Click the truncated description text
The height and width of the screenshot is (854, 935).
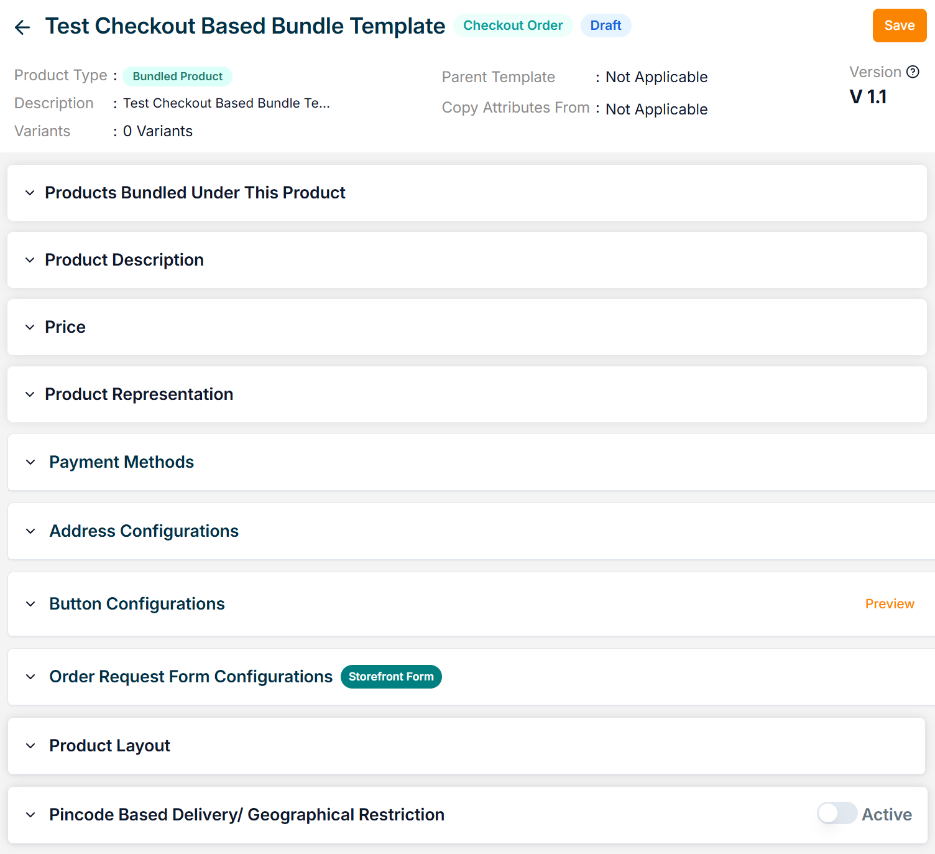[226, 103]
